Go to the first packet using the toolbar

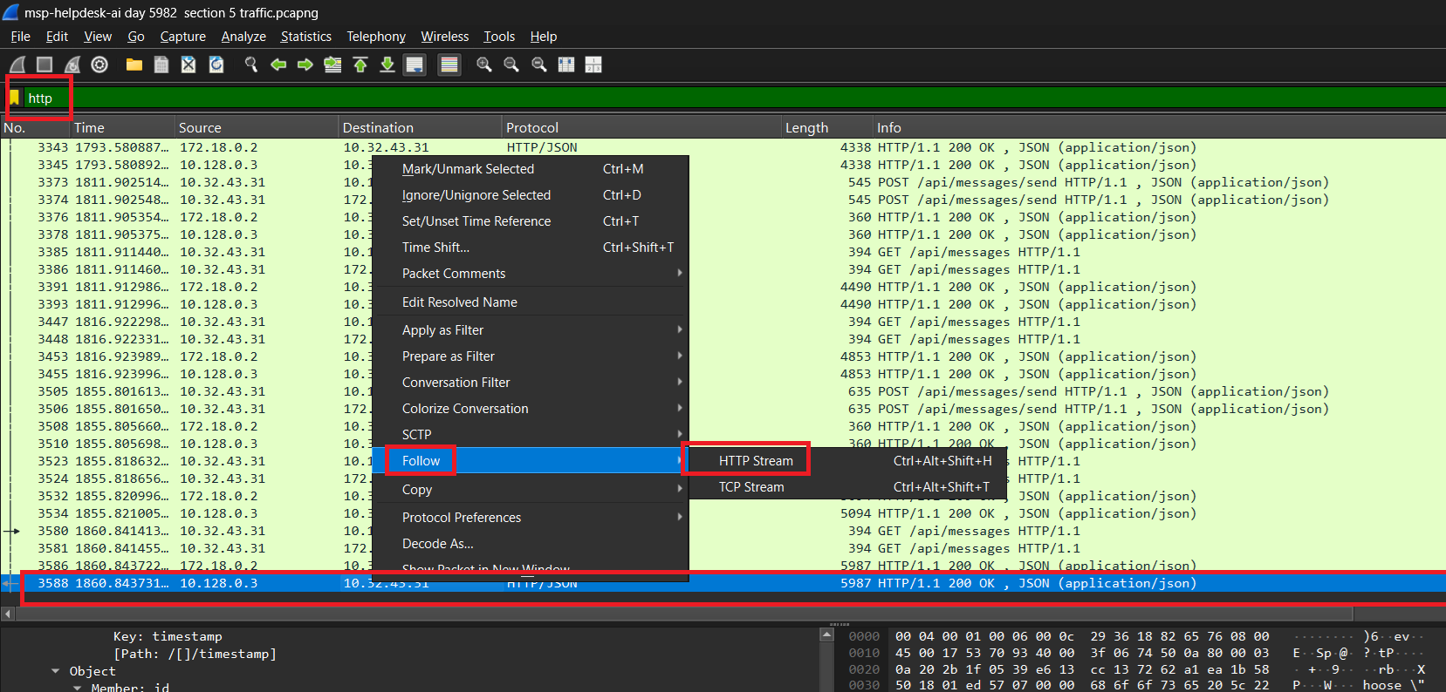360,64
